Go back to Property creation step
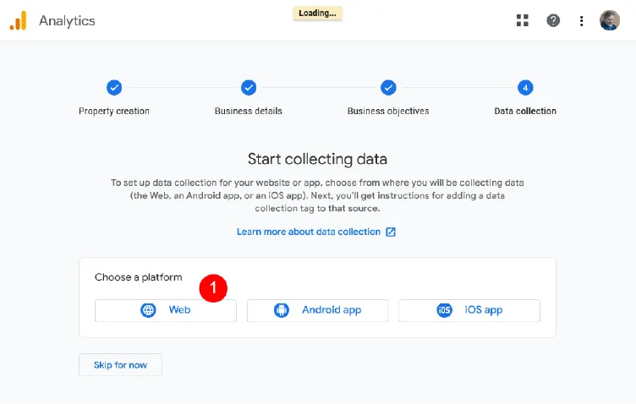Image resolution: width=636 pixels, height=404 pixels. pyautogui.click(x=114, y=88)
